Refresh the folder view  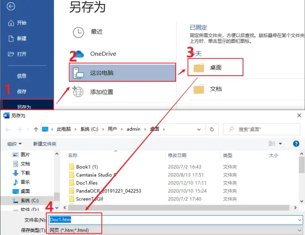tap(212, 129)
